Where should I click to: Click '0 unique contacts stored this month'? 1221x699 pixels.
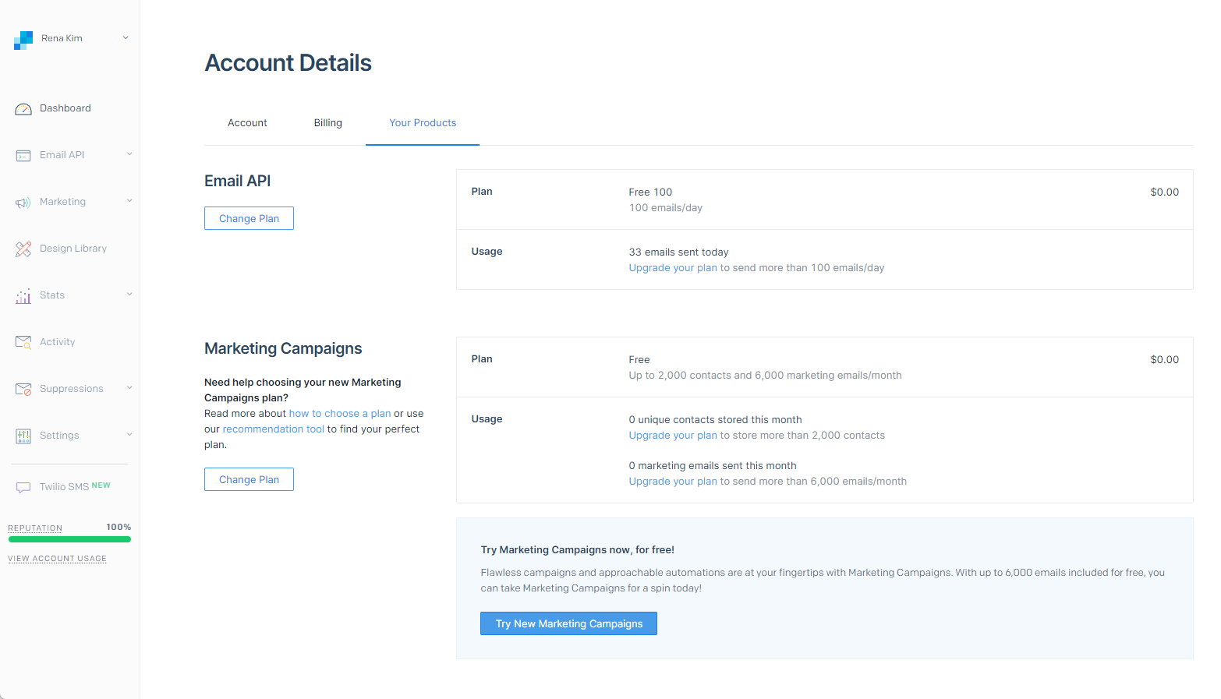(715, 420)
